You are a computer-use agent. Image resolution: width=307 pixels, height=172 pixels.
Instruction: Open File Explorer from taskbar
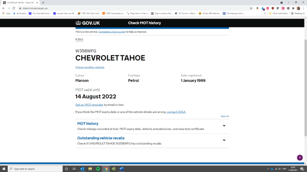[x=90, y=169]
